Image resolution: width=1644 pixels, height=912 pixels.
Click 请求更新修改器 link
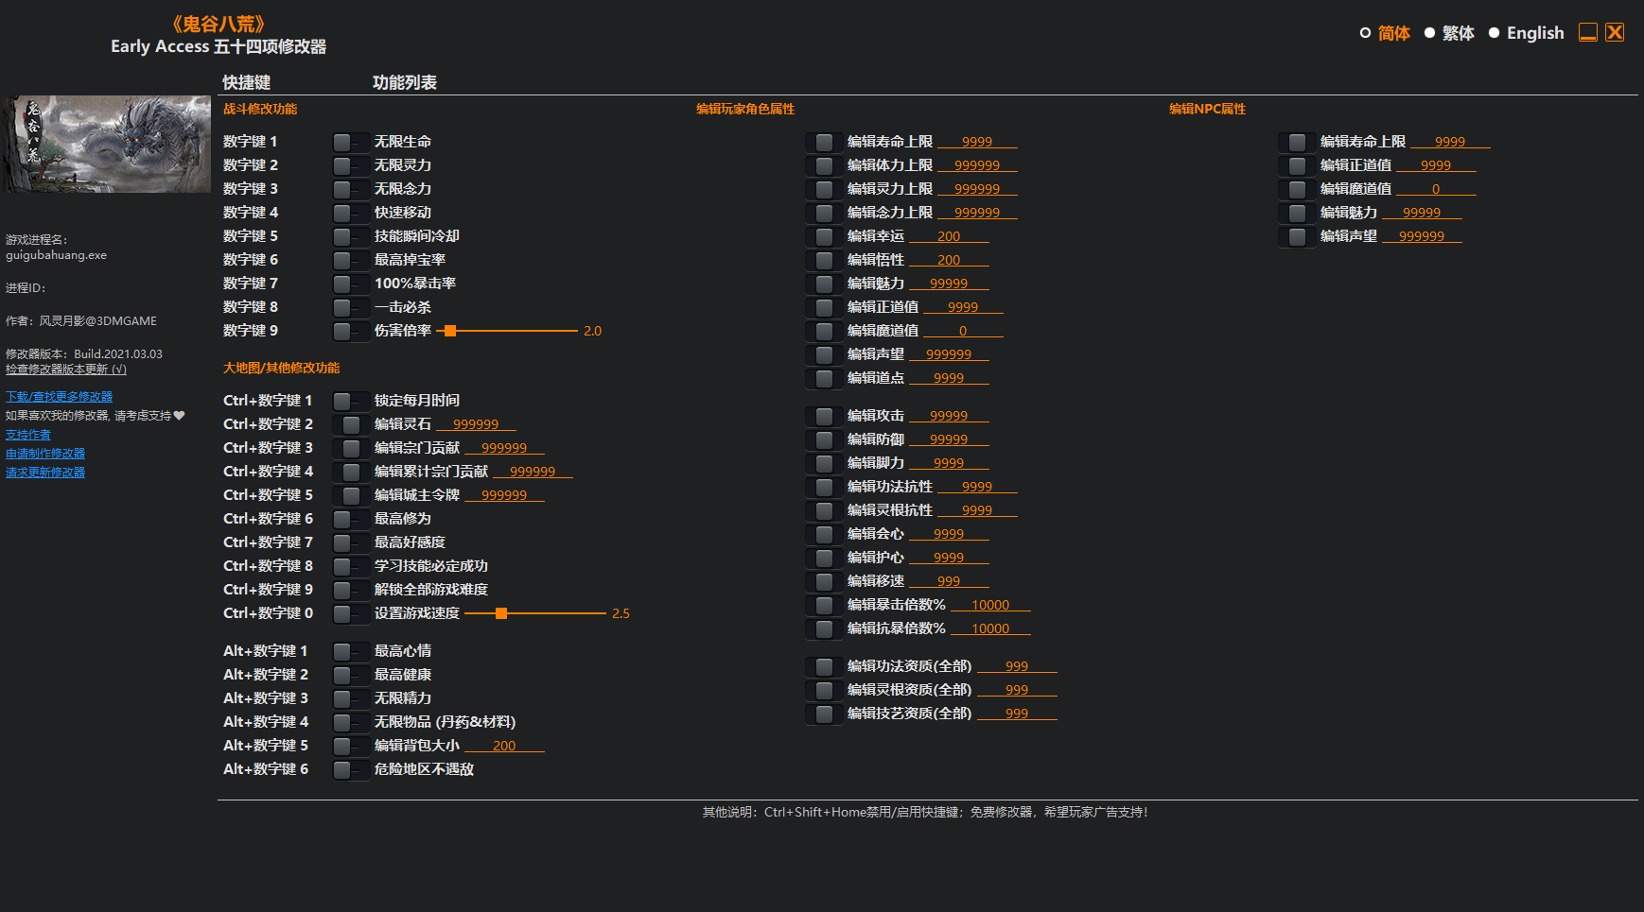click(45, 473)
